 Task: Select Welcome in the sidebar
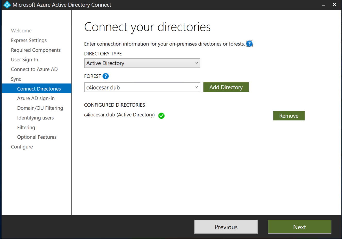(x=21, y=31)
